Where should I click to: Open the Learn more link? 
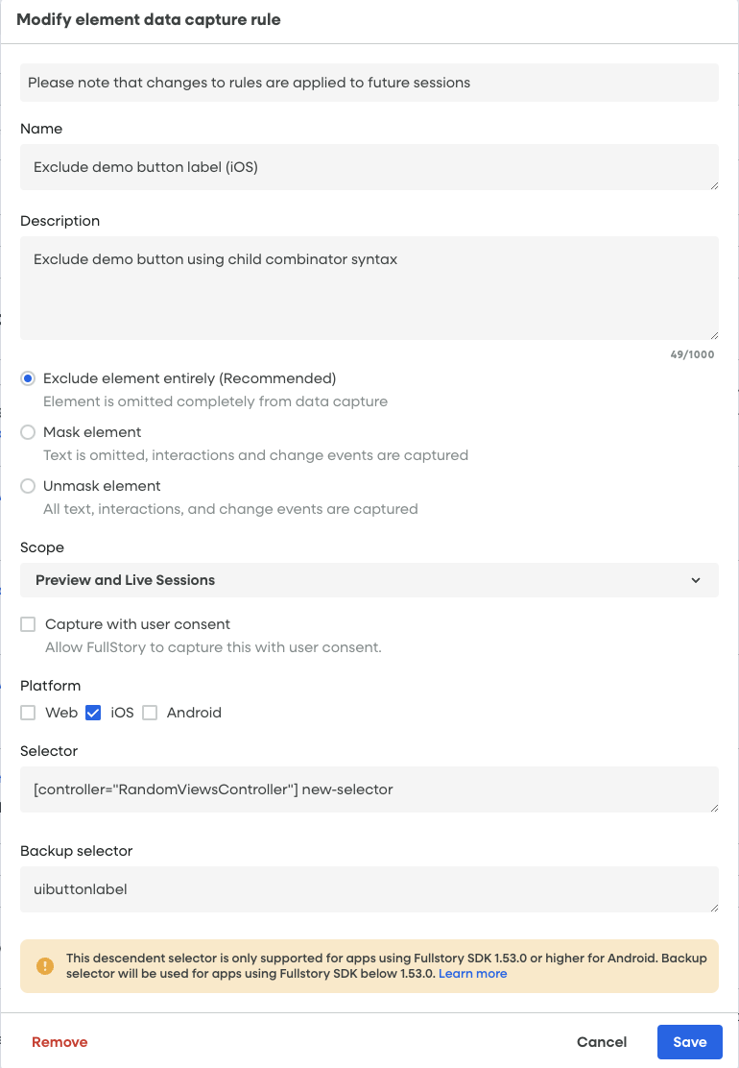[473, 974]
